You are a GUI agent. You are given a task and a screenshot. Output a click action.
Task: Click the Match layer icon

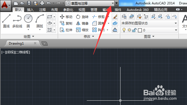click(139, 17)
